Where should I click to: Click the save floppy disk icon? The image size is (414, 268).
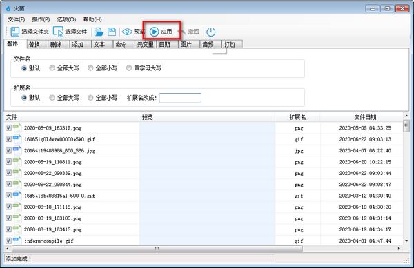click(x=112, y=32)
